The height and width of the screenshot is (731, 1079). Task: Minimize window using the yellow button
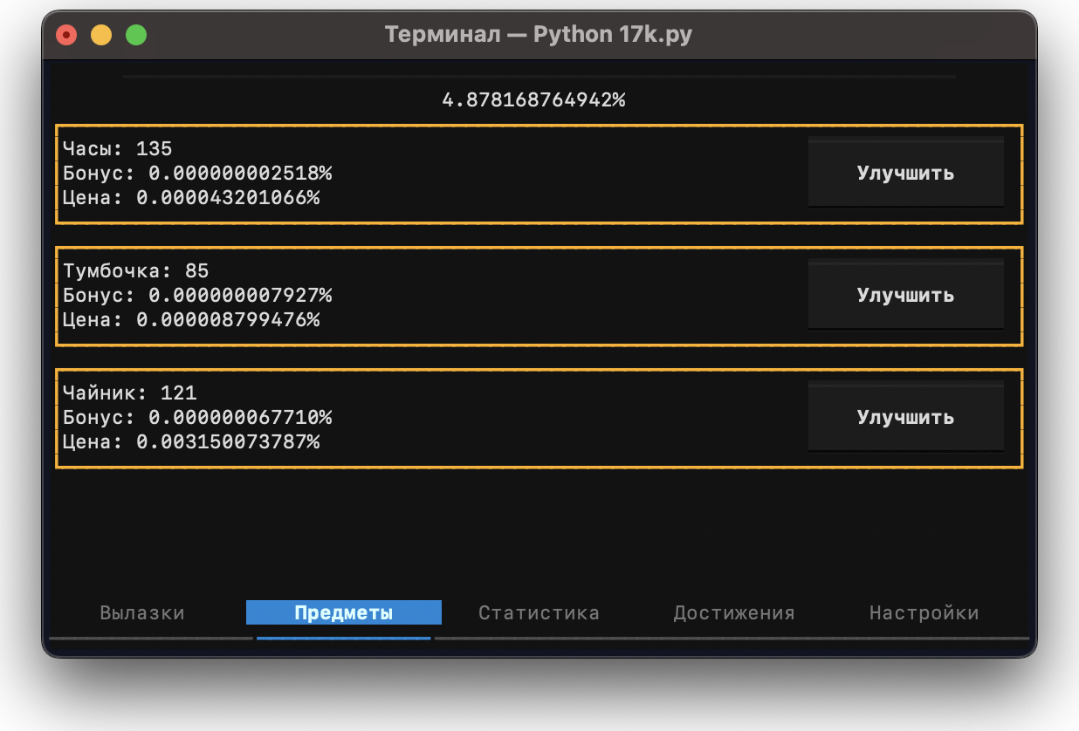[x=101, y=35]
